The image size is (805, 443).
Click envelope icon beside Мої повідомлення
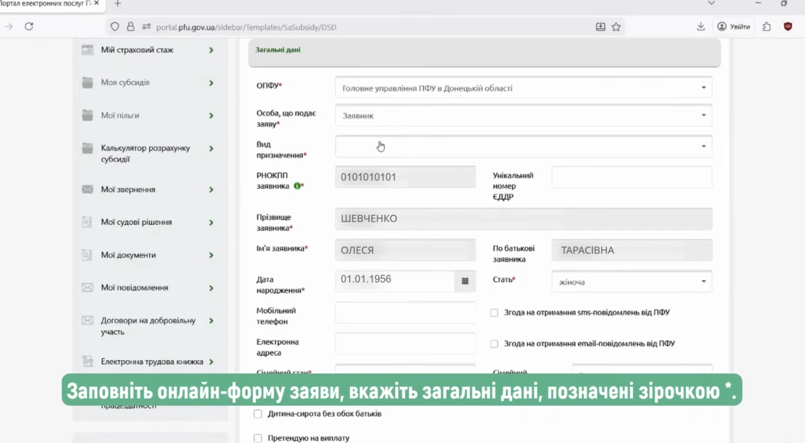[87, 288]
